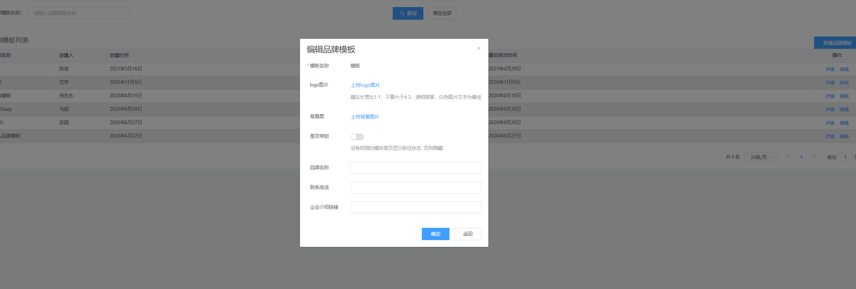Viewport: 856px width, 289px height.
Task: Click the 查询 search button
Action: coord(408,13)
